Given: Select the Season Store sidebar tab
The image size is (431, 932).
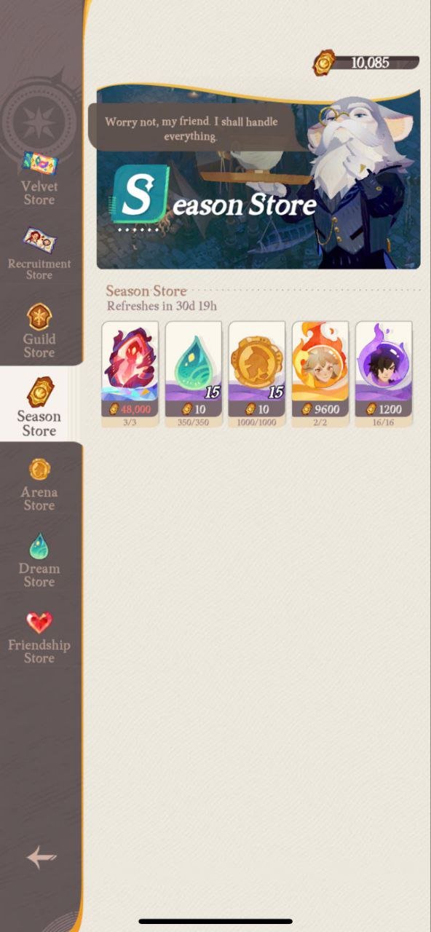Looking at the screenshot, I should (40, 408).
